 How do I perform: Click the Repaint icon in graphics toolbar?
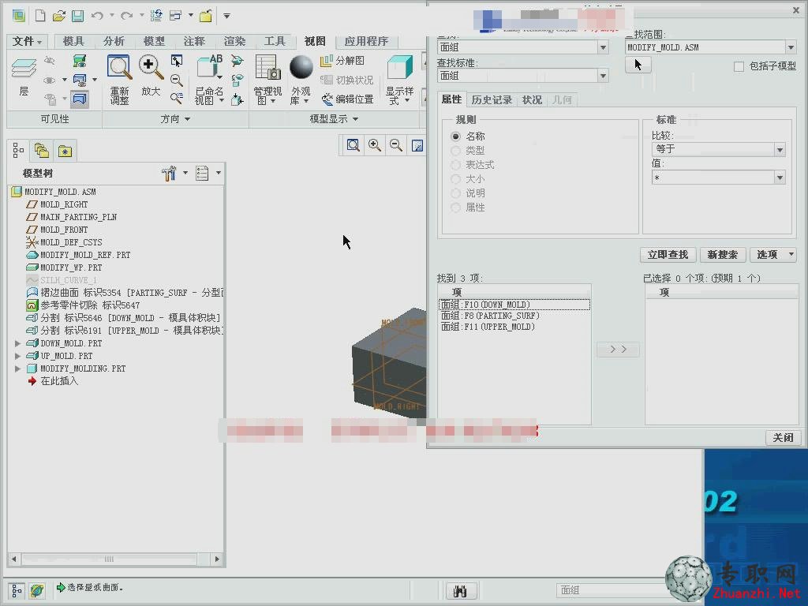pos(417,145)
